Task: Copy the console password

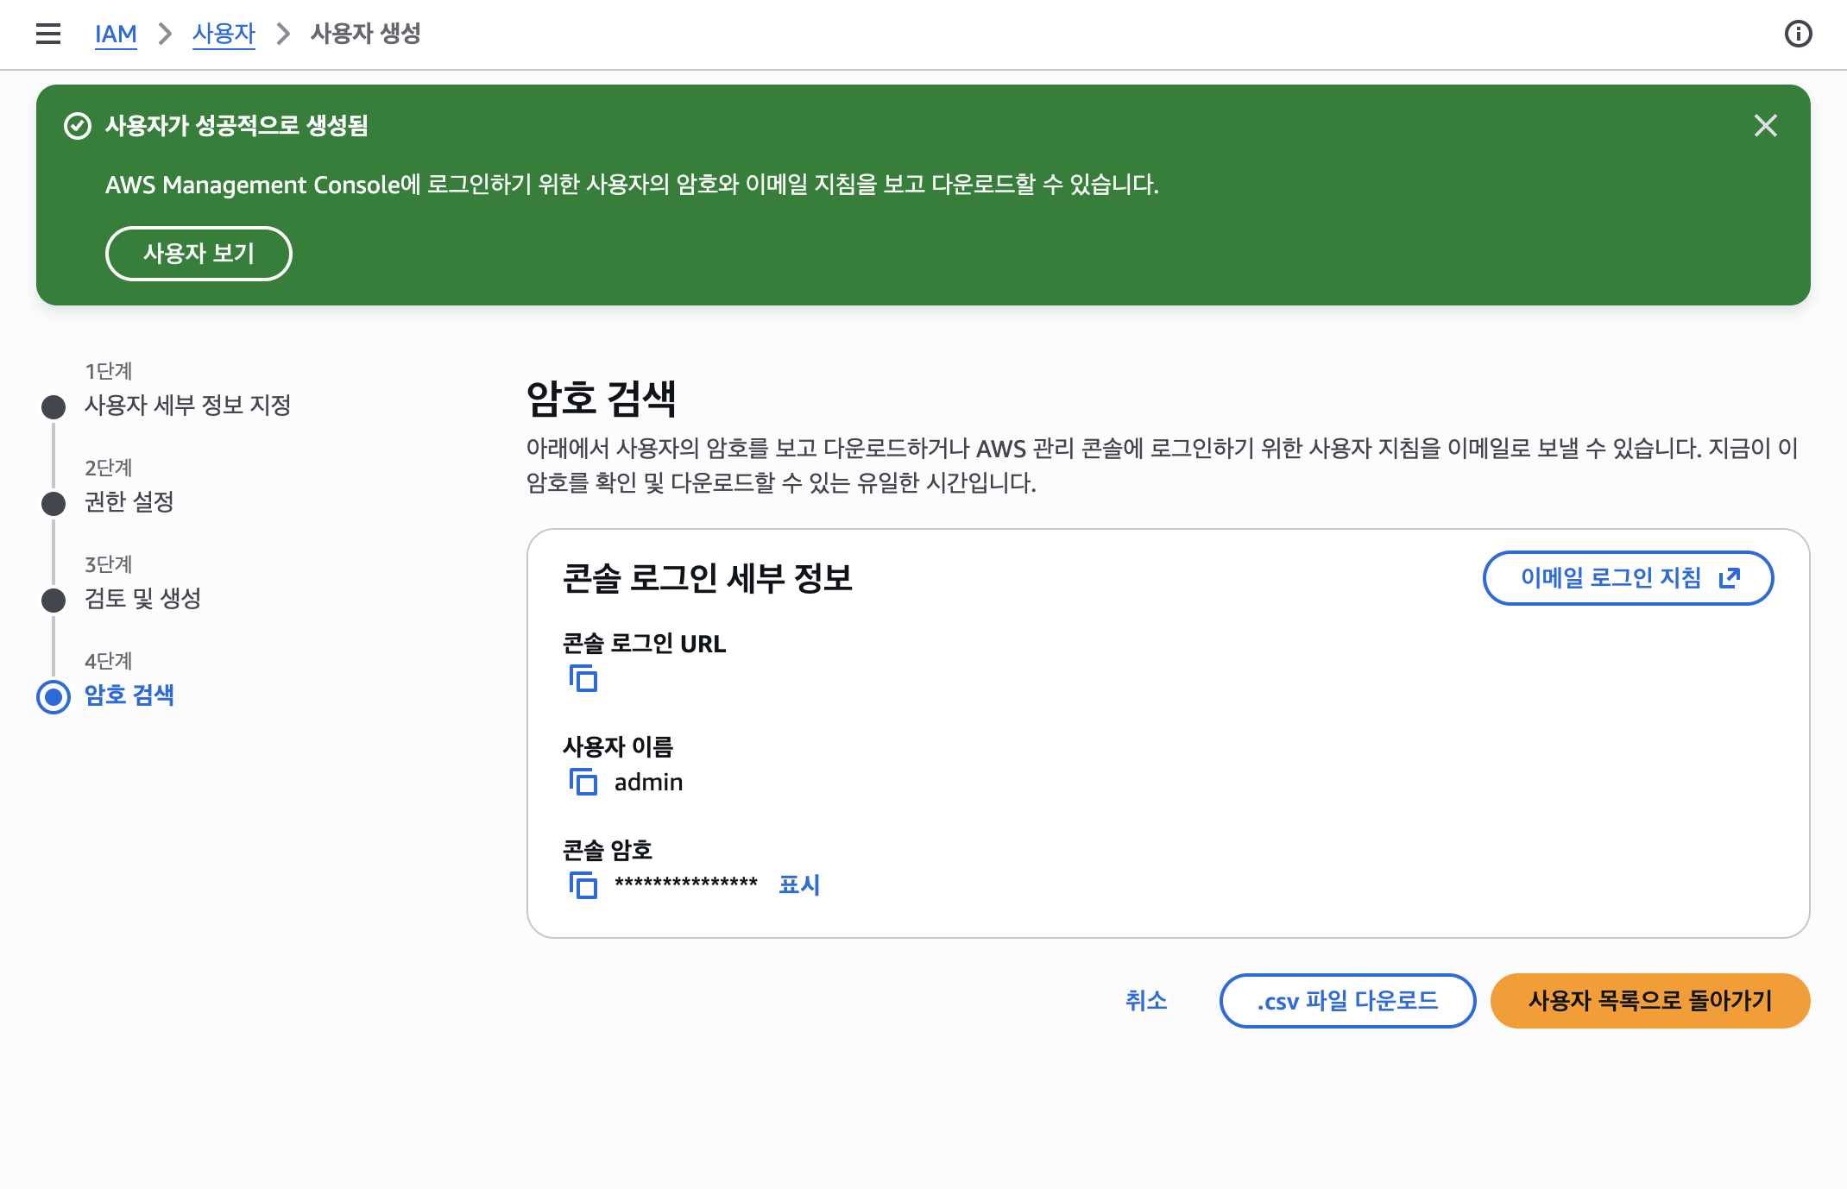Action: (x=583, y=885)
